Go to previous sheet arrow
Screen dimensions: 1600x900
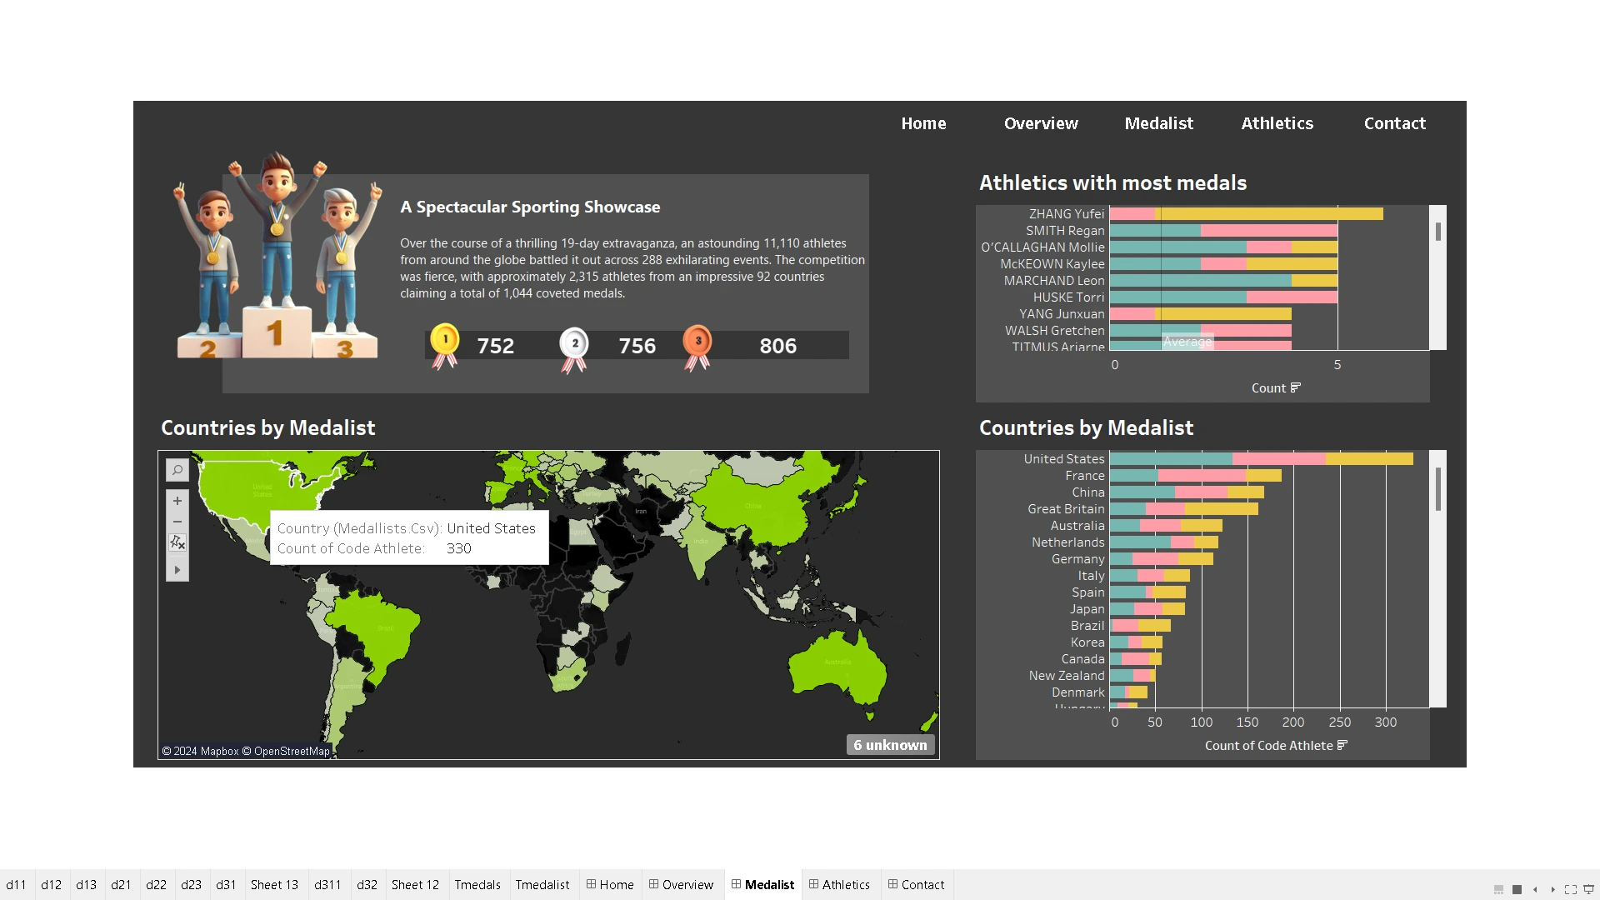click(1535, 889)
